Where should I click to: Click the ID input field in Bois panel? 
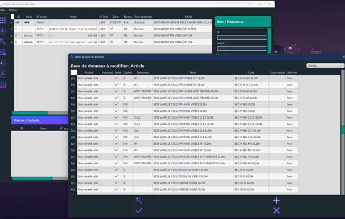click(242, 38)
